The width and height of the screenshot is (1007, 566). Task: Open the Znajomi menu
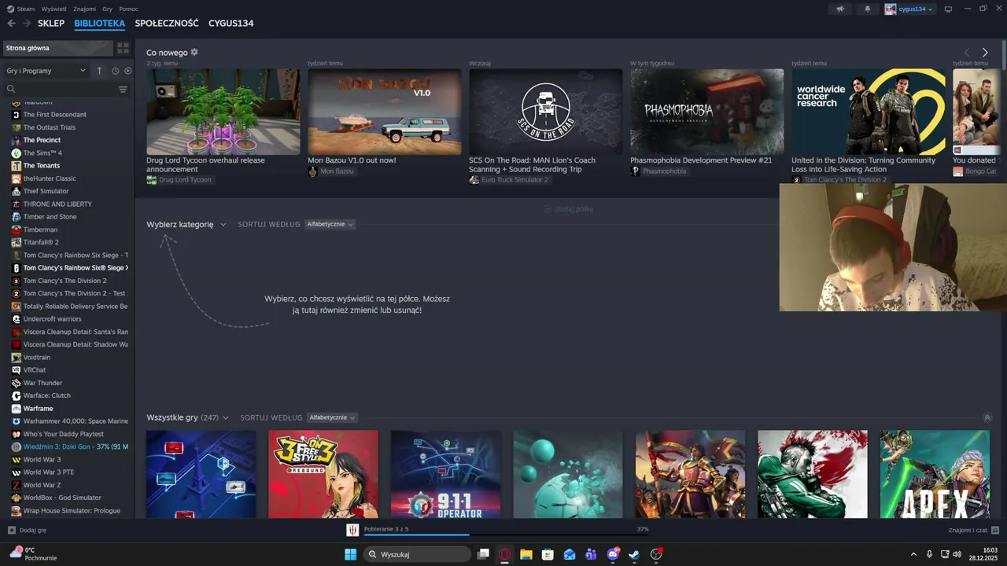point(84,9)
